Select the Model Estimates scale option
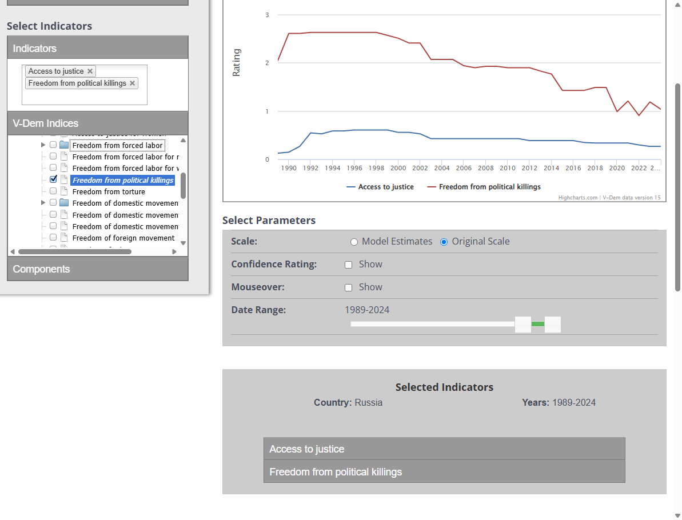 (354, 242)
